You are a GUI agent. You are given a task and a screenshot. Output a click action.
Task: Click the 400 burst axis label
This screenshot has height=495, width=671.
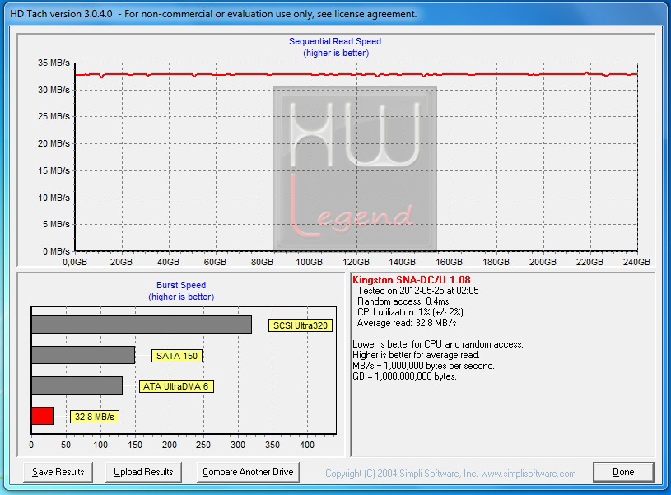click(x=307, y=445)
